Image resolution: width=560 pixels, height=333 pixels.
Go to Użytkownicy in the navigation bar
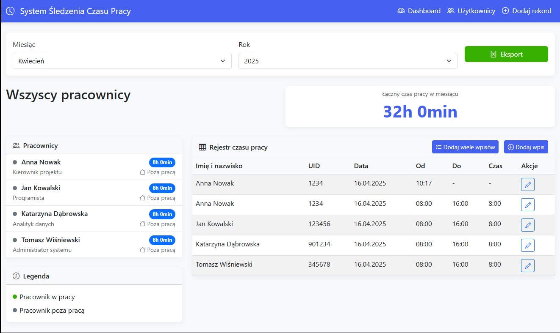[471, 11]
